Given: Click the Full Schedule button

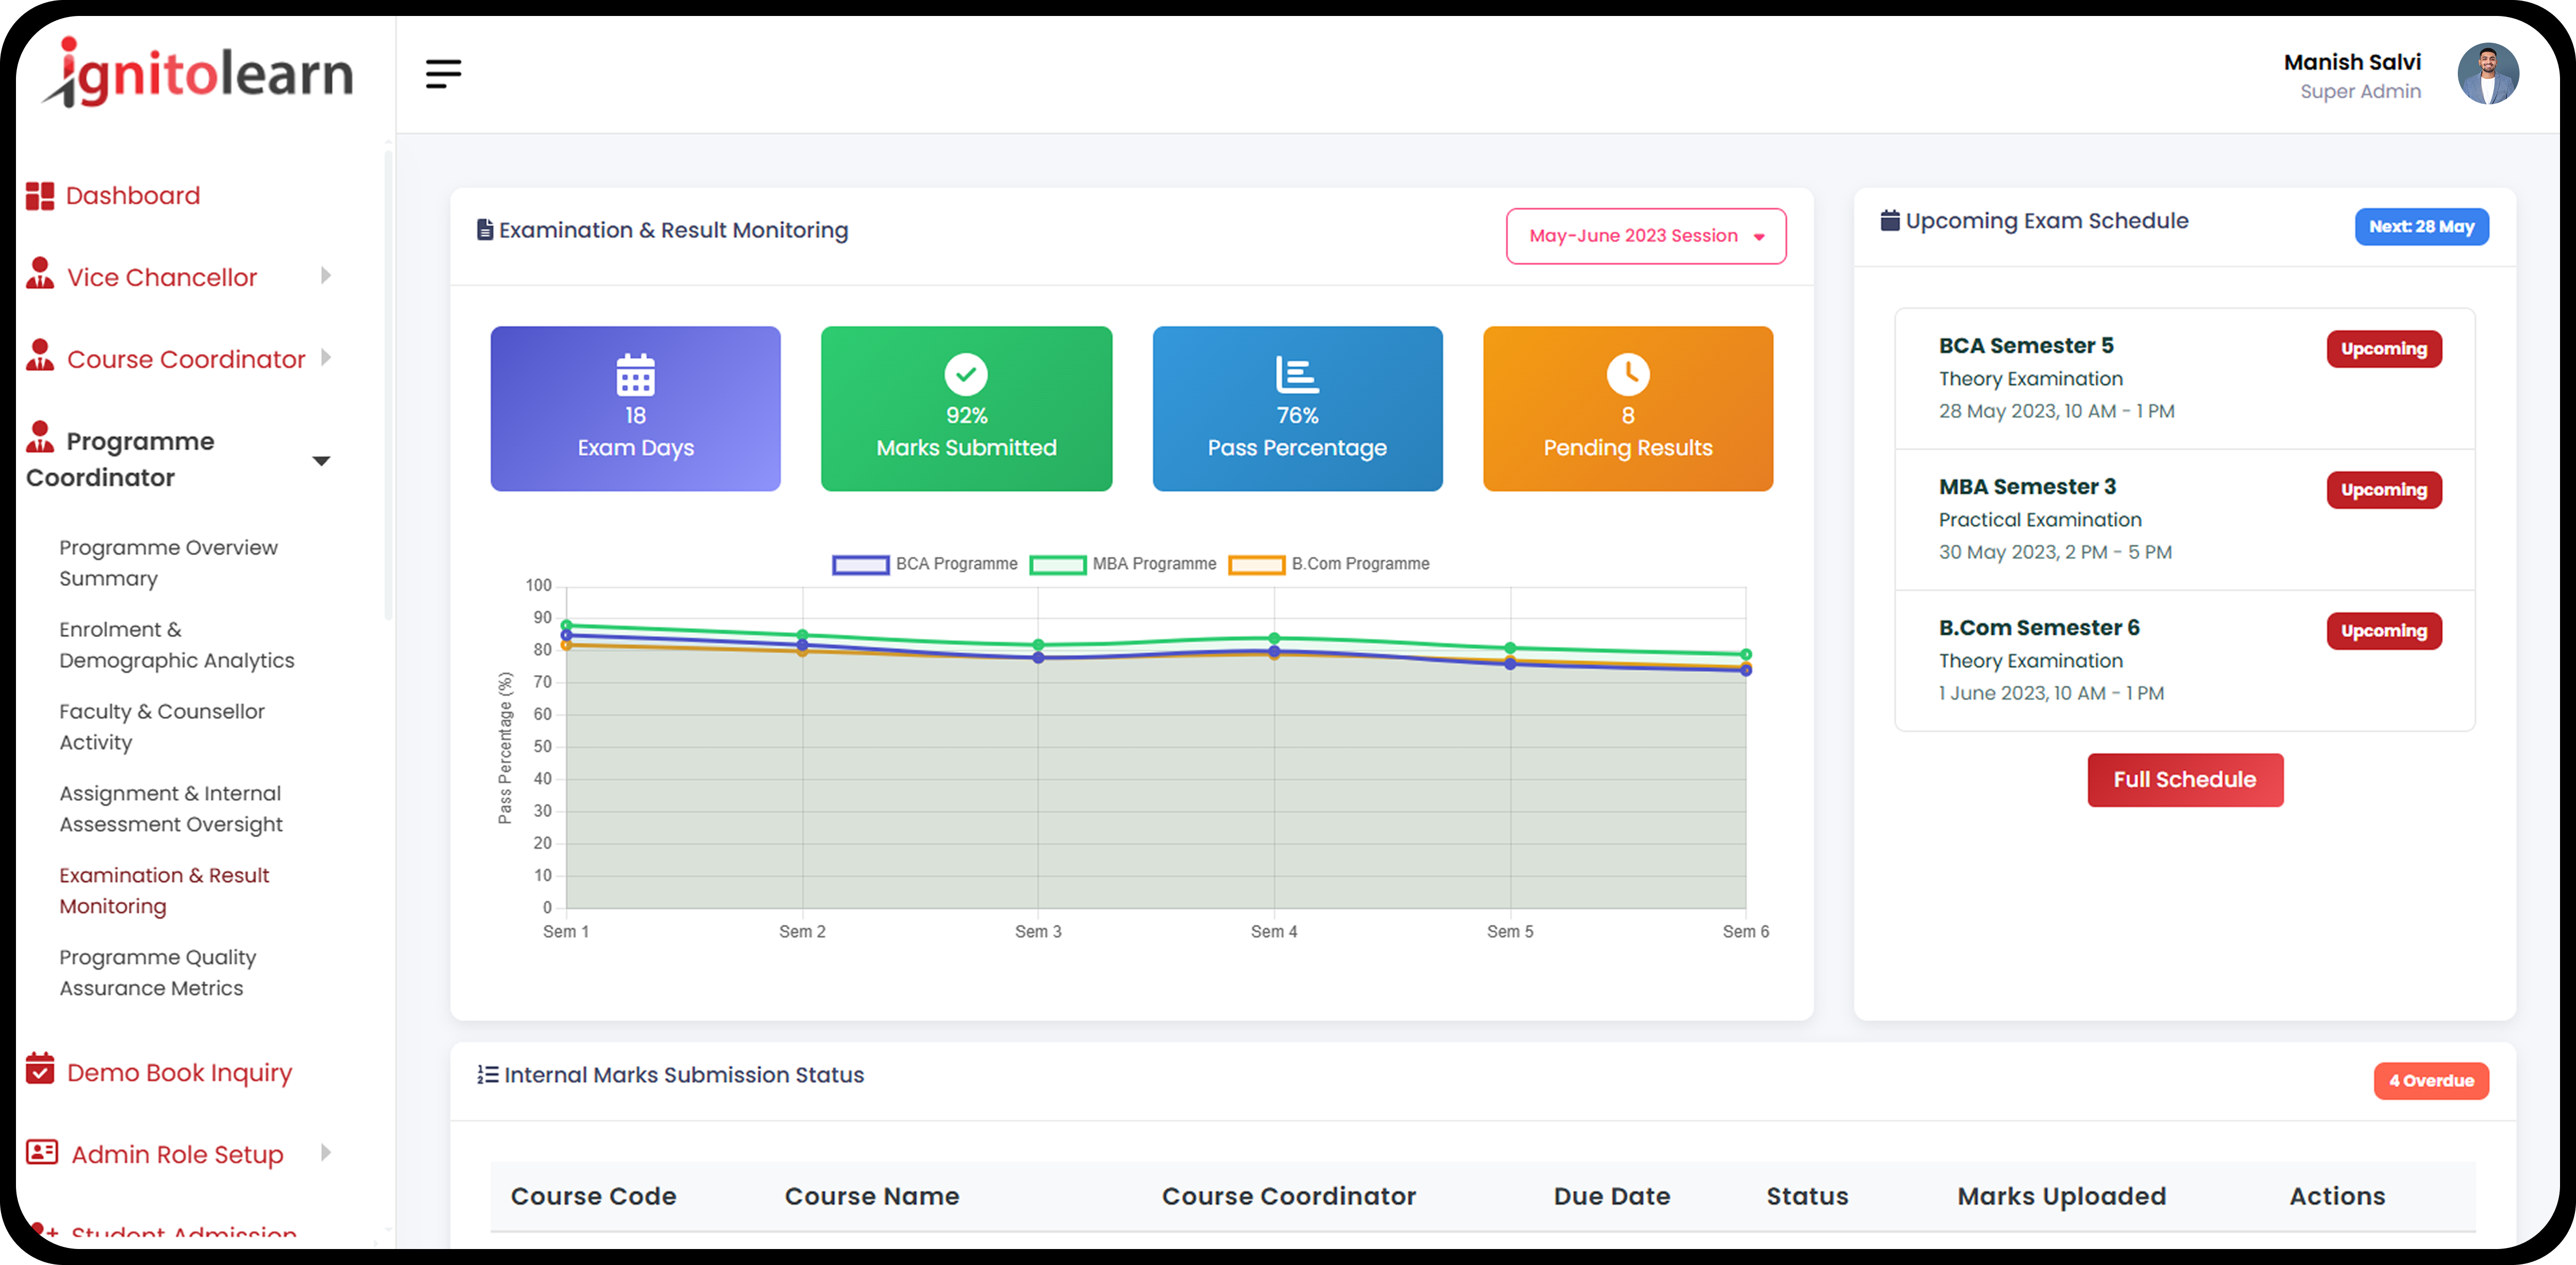Looking at the screenshot, I should tap(2184, 780).
